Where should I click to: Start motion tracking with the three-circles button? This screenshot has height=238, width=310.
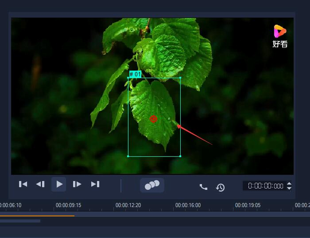click(x=152, y=185)
